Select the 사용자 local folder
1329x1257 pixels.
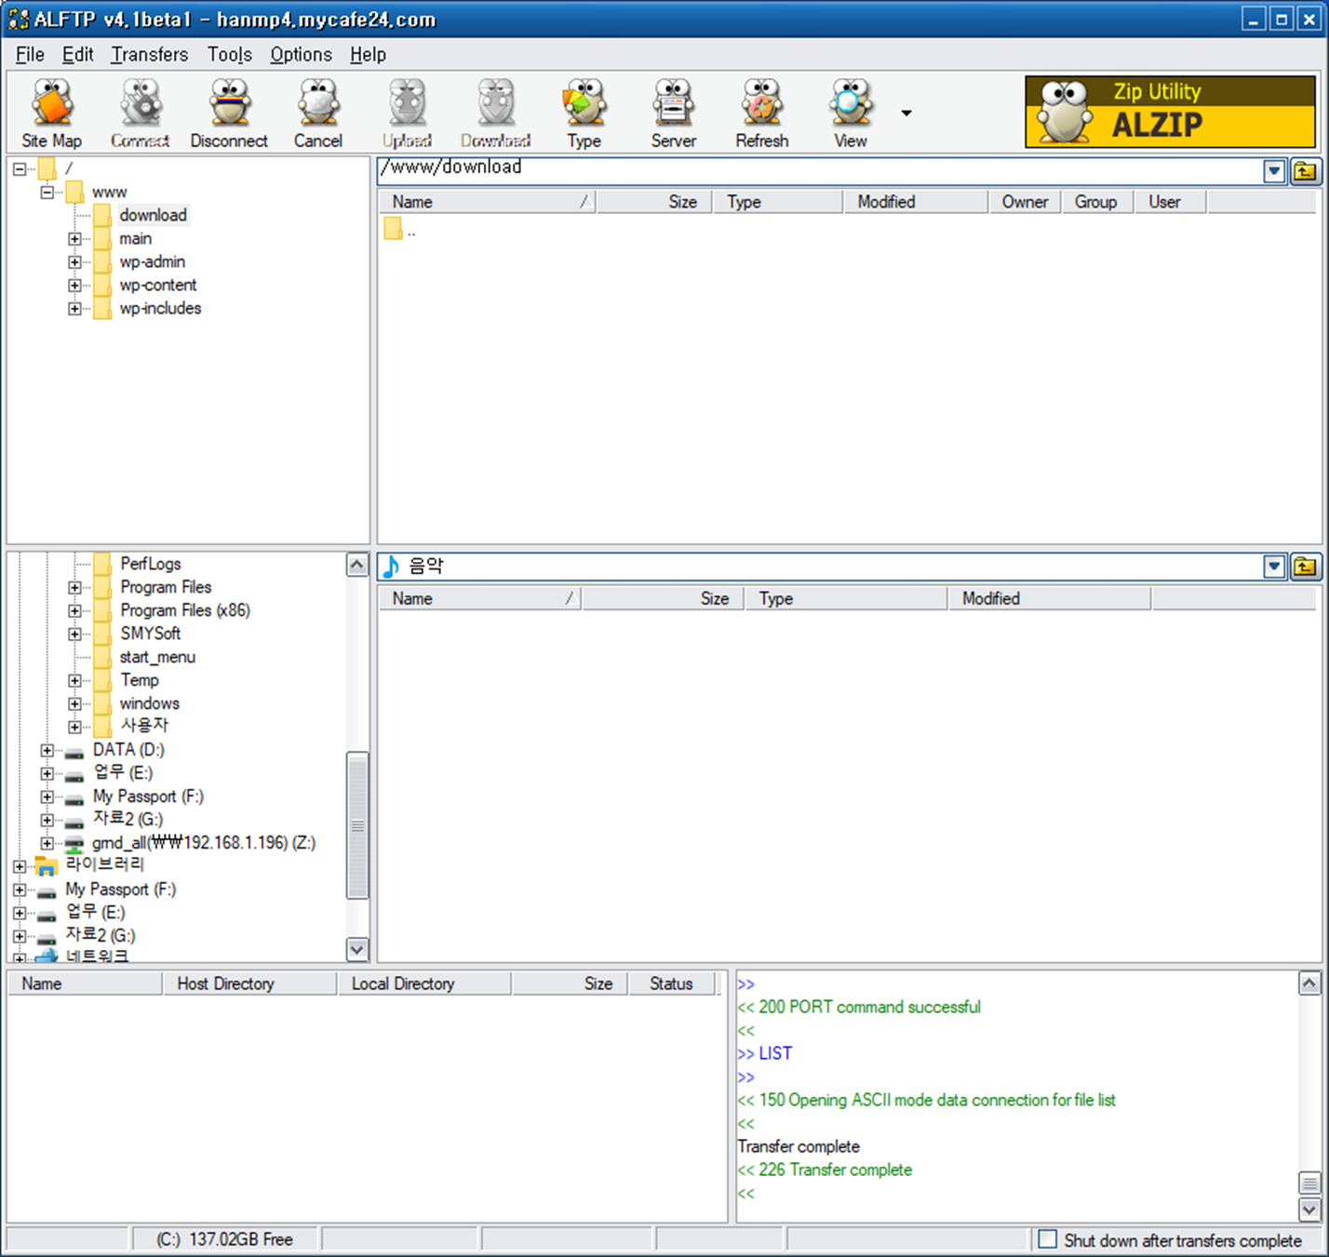pos(144,726)
